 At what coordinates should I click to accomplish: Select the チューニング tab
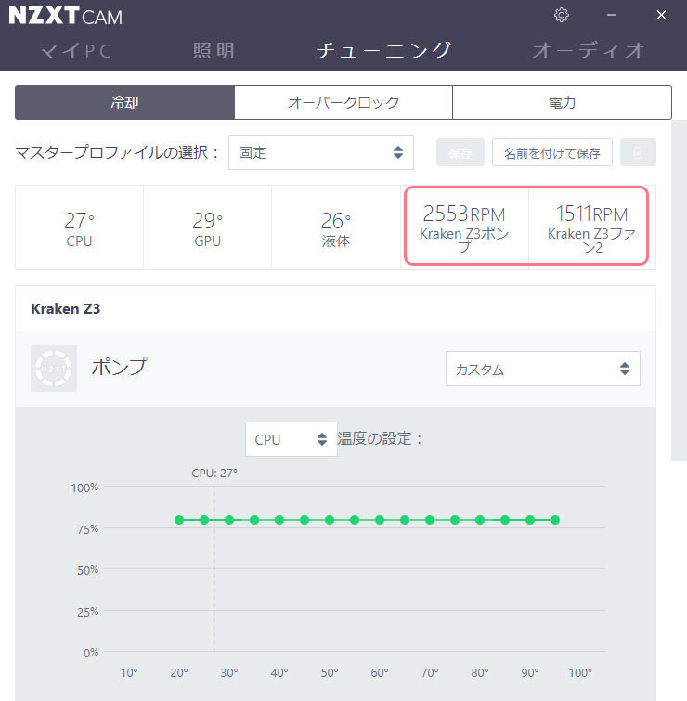(x=383, y=50)
